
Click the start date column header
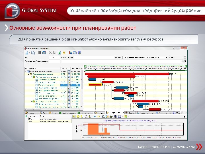pos(76,69)
